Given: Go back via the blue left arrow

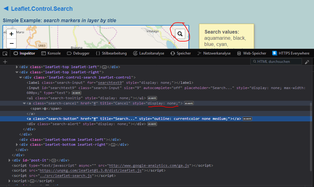Looking at the screenshot, I should point(6,9).
